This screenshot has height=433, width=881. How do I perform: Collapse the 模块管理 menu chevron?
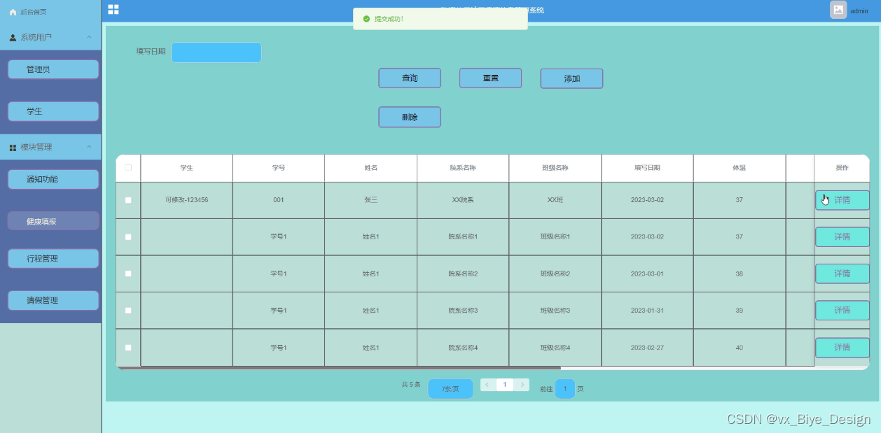89,147
